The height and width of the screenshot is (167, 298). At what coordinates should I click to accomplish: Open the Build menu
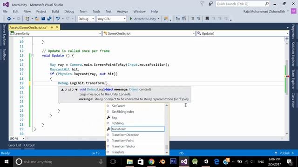point(55,12)
